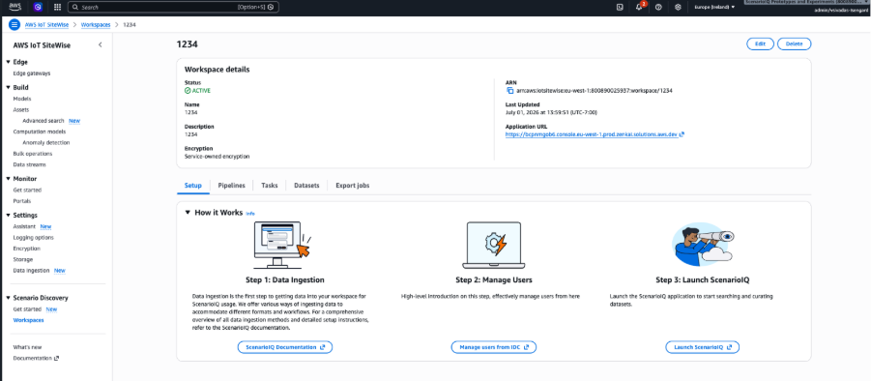Open the settings gear icon
871x381 pixels.
point(678,7)
